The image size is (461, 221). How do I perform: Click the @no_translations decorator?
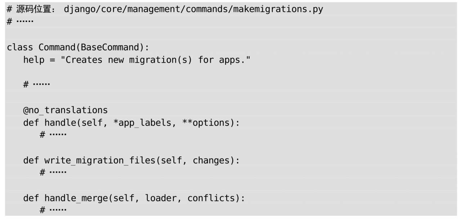[66, 110]
